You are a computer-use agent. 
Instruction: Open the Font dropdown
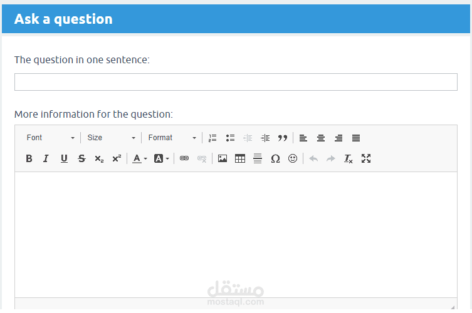pyautogui.click(x=50, y=138)
